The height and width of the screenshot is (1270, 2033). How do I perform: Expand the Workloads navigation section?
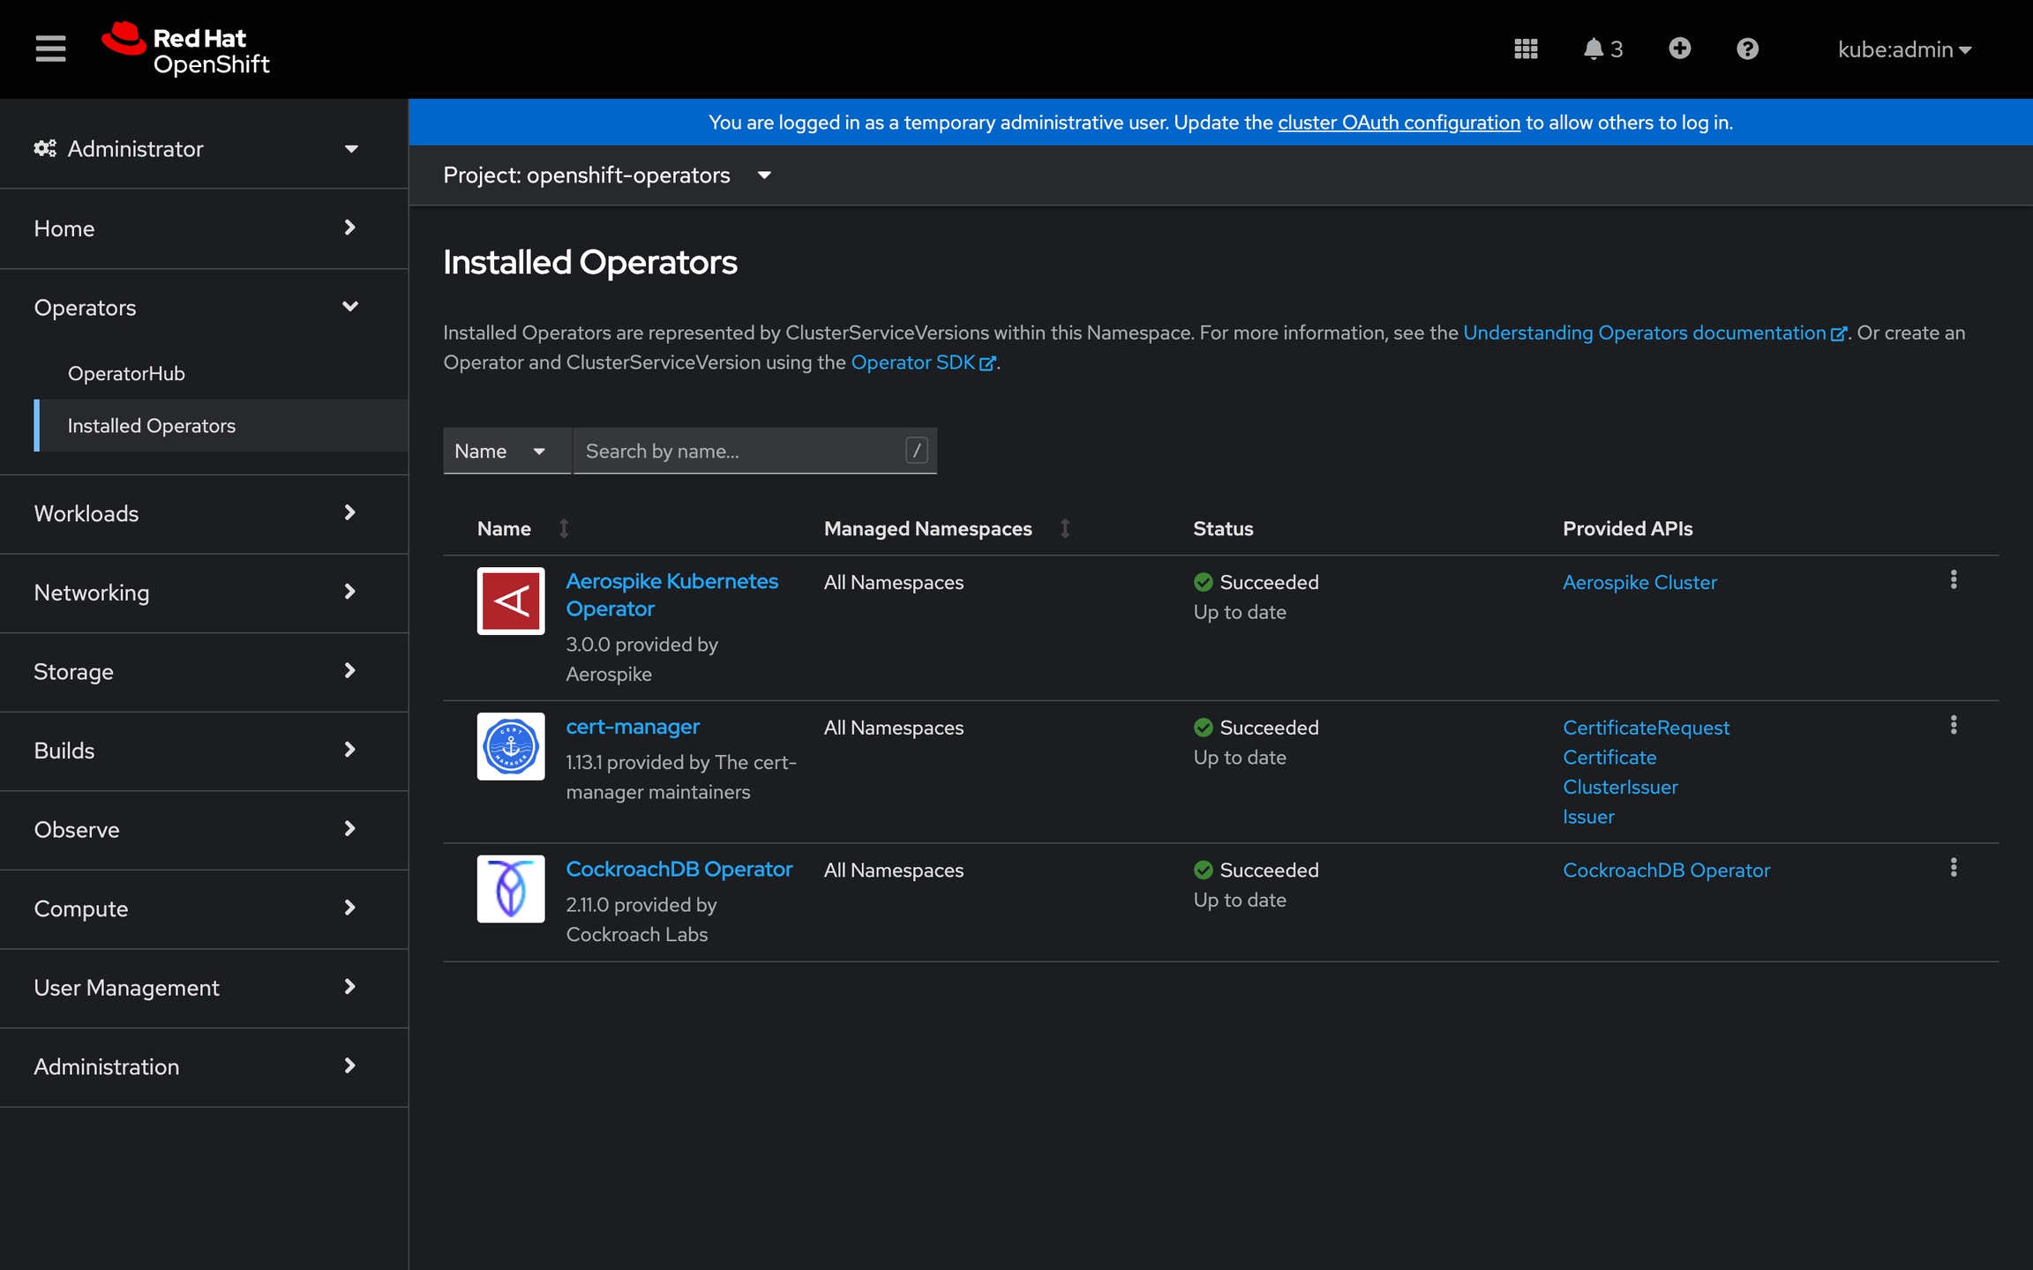[196, 513]
